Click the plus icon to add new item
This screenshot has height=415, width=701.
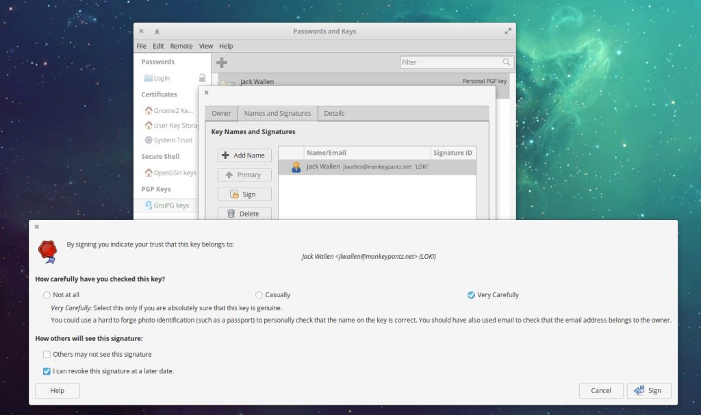(x=222, y=62)
